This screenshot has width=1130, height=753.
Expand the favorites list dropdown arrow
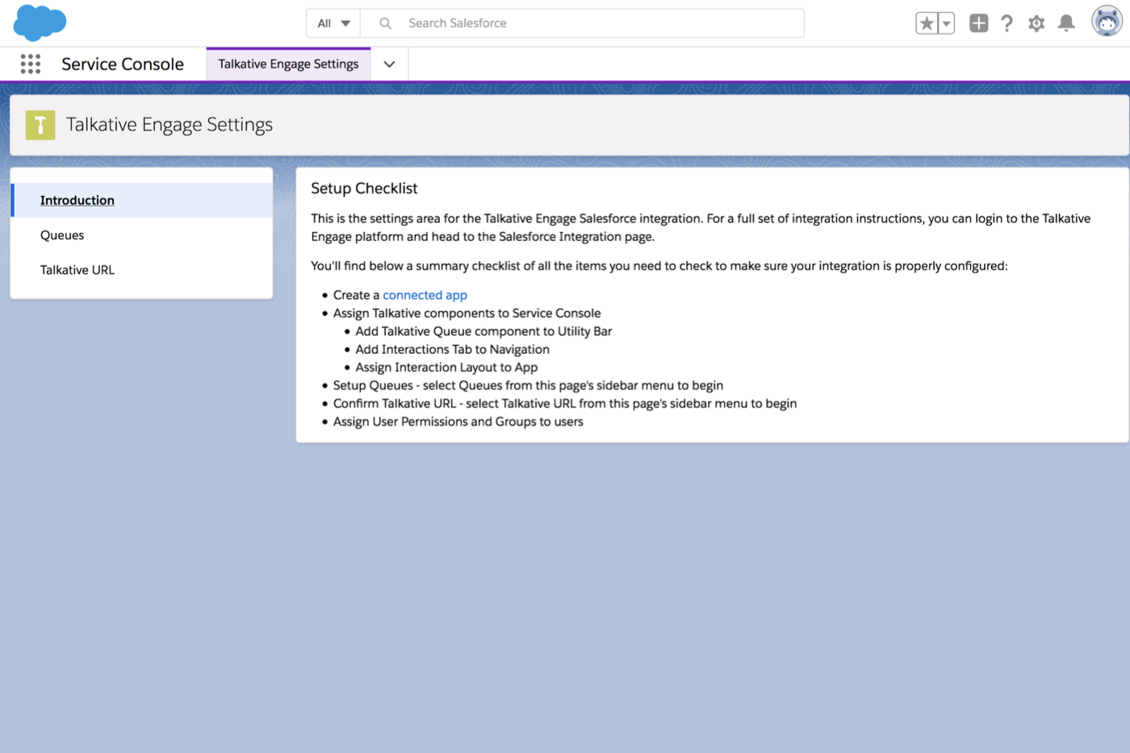tap(946, 23)
